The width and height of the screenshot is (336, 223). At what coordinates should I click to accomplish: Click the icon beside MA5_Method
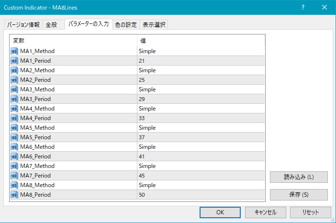click(x=14, y=128)
